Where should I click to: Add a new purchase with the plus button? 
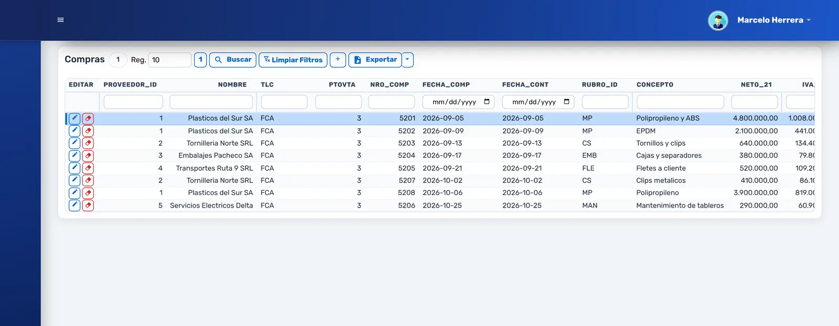[x=338, y=60]
